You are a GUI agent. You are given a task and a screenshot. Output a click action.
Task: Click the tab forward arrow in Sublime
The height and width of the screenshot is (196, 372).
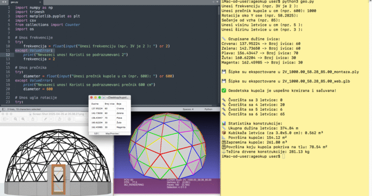tap(6, 2)
